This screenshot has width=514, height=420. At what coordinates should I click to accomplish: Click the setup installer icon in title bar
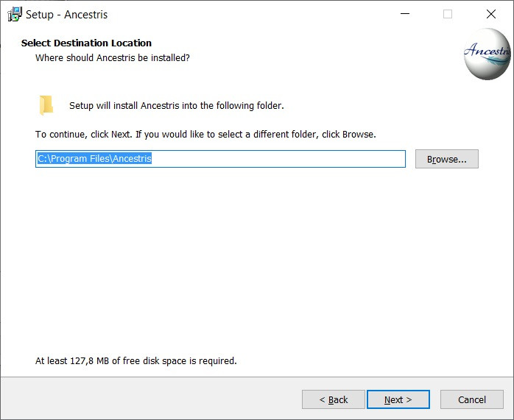click(15, 14)
